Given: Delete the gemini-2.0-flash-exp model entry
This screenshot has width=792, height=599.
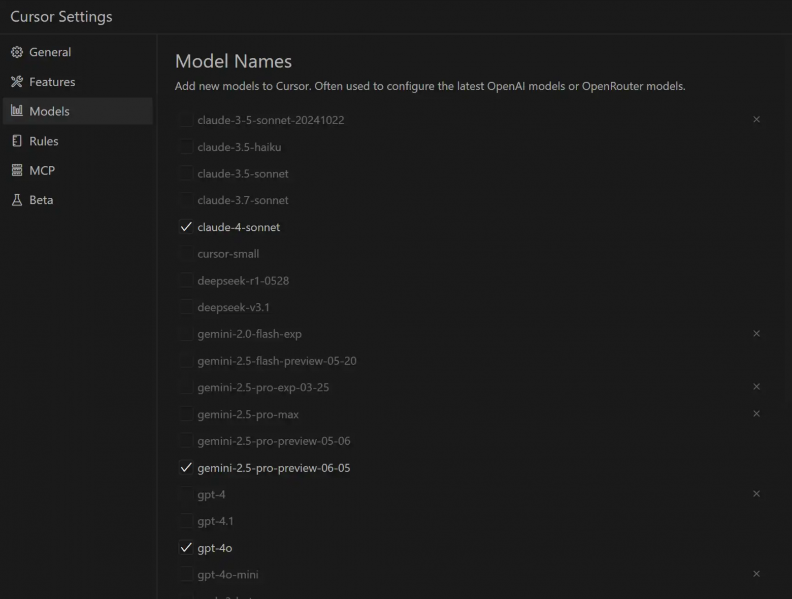Looking at the screenshot, I should [x=756, y=333].
